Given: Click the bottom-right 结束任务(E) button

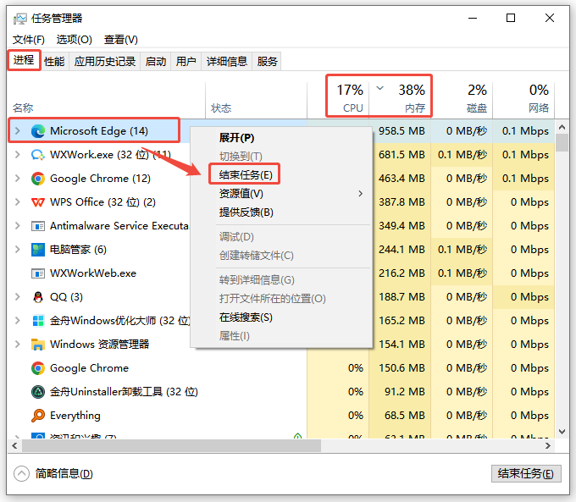Looking at the screenshot, I should pyautogui.click(x=526, y=474).
